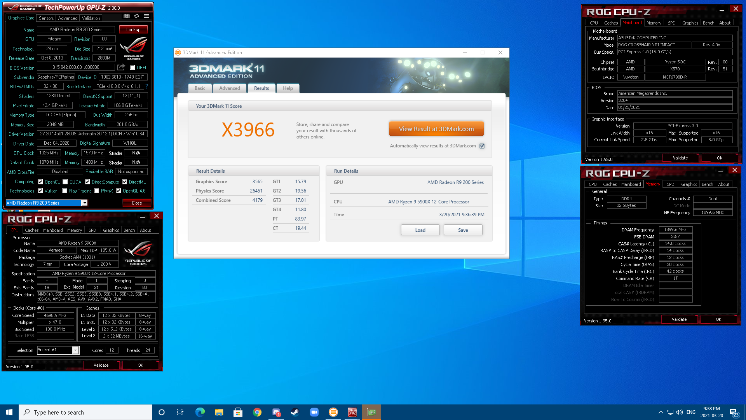Switch to the Advanced tab in GPU-Z
The height and width of the screenshot is (420, 746).
[68, 18]
